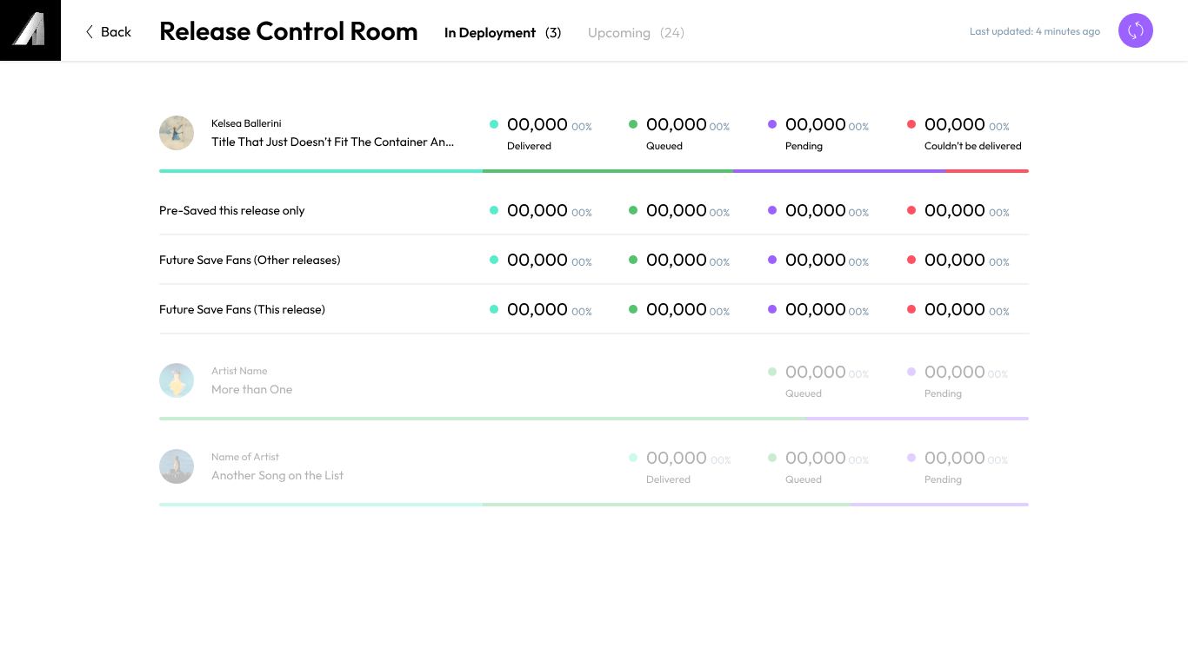Select the In Deployment tab
The width and height of the screenshot is (1188, 667).
click(490, 32)
